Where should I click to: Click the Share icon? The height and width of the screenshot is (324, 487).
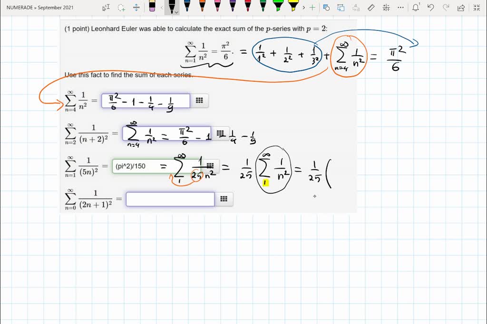click(x=461, y=8)
